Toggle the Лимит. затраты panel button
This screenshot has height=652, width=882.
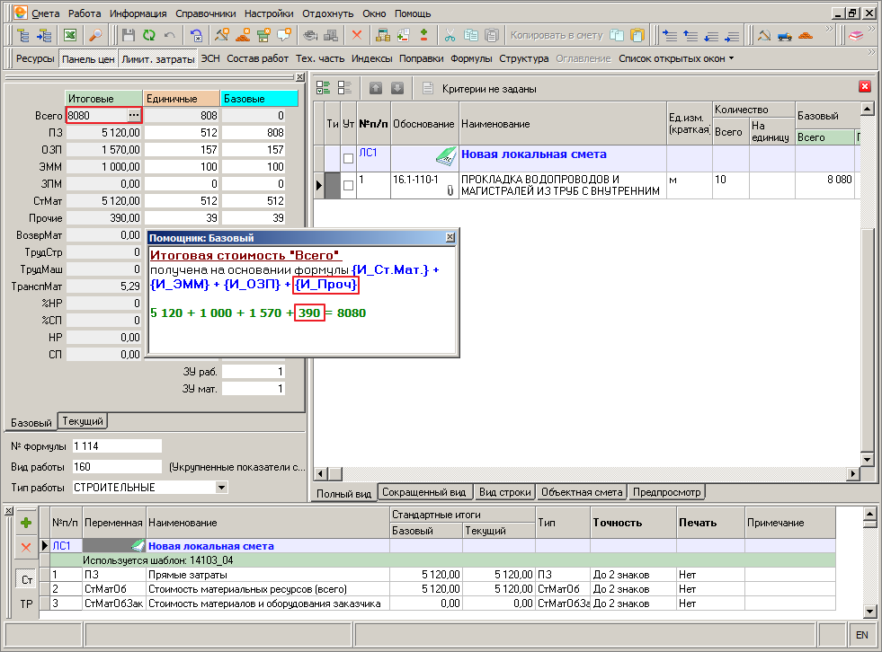point(157,58)
